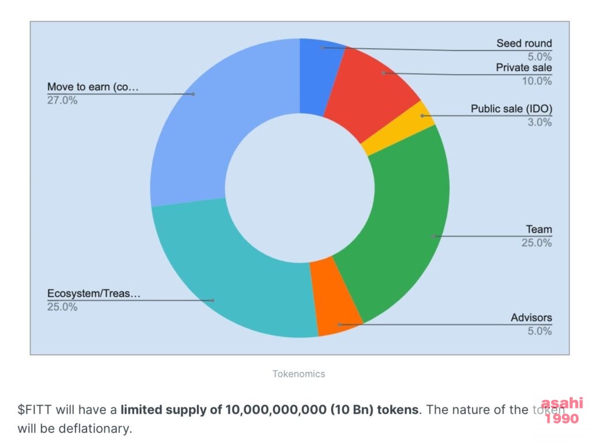Click the asahi 1990 watermark
Screen dimensions: 590x443
(x=562, y=410)
